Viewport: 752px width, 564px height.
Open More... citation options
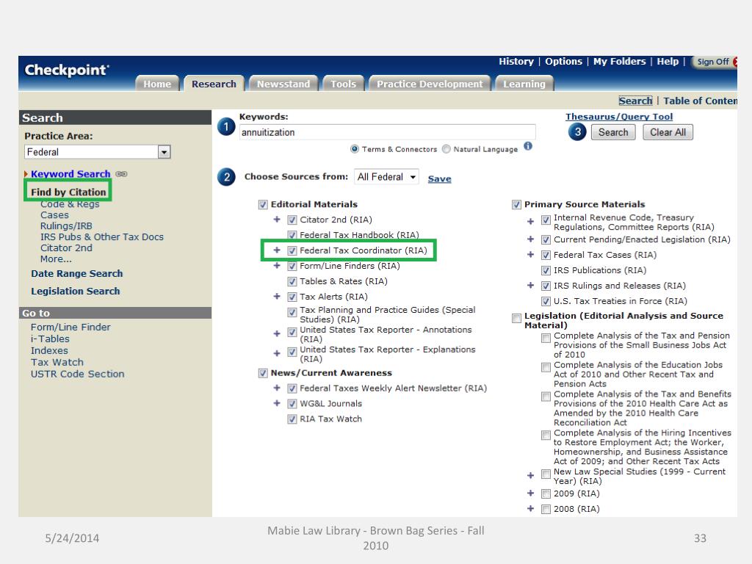[x=56, y=259]
